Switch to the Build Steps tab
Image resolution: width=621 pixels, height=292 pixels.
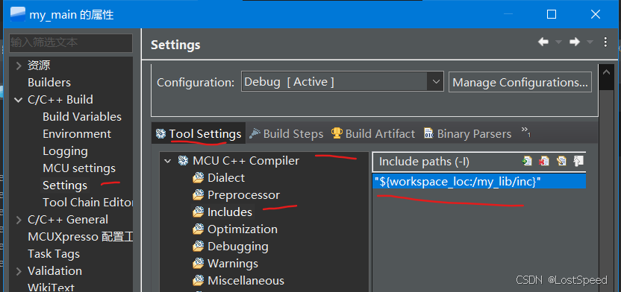coord(287,134)
